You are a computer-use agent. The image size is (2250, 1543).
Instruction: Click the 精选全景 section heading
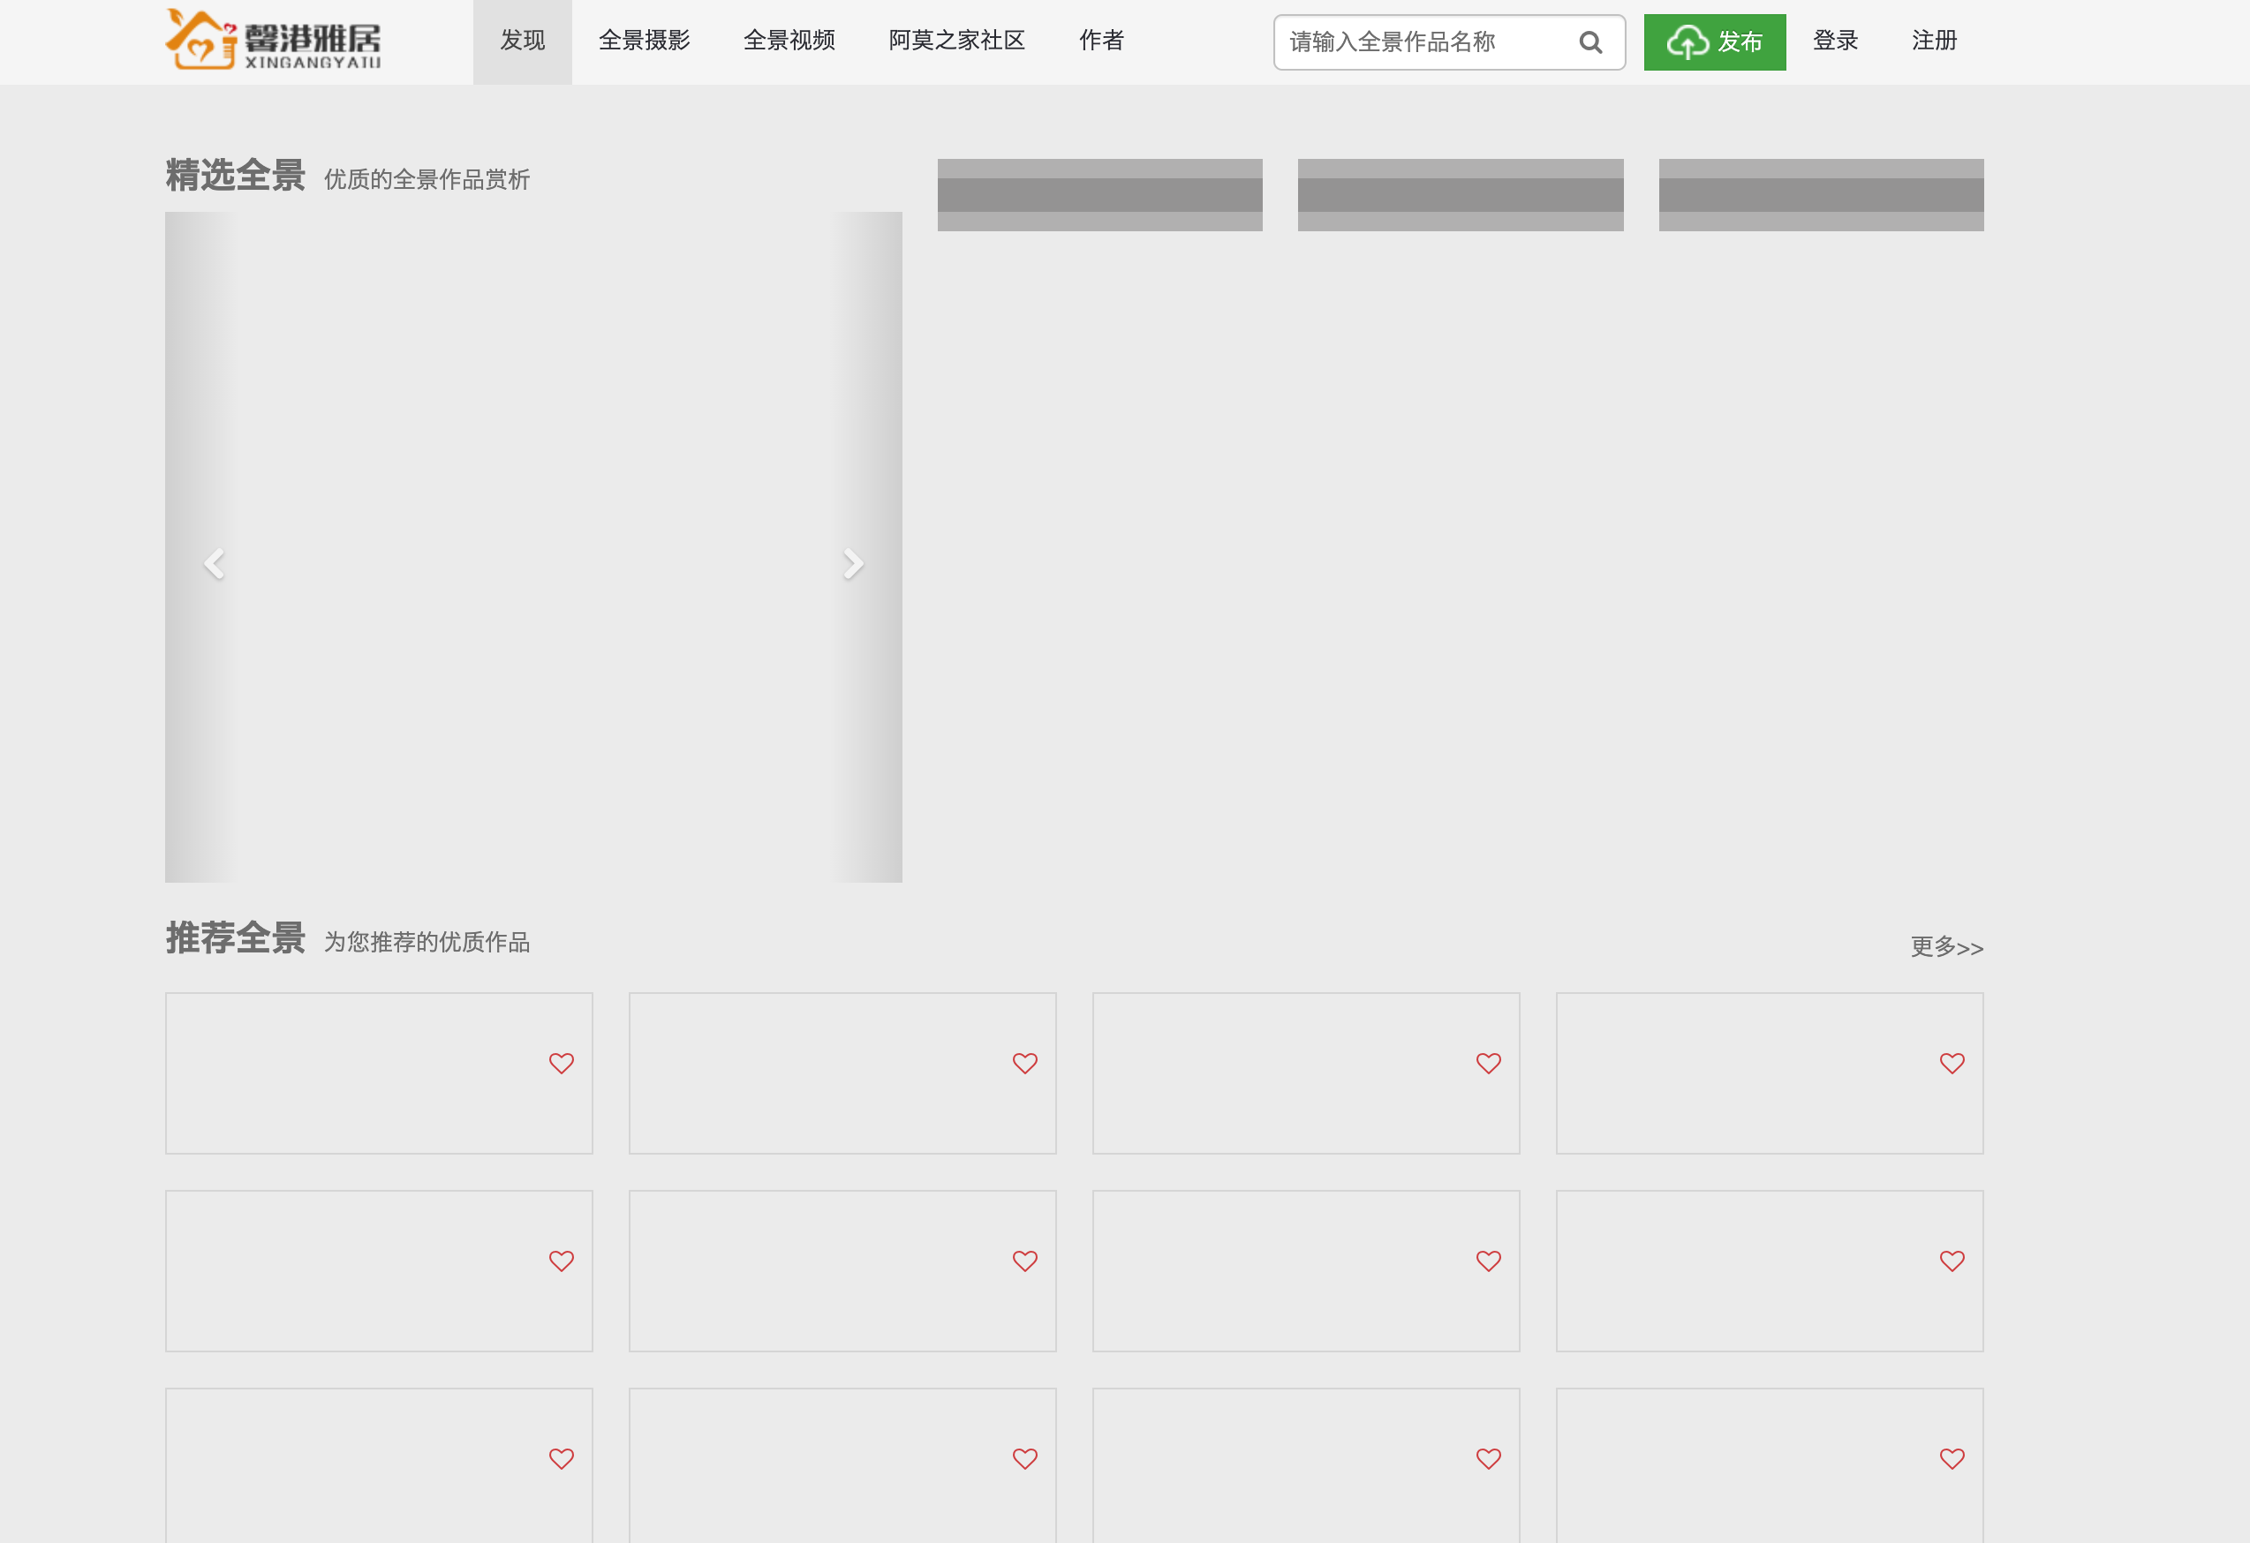click(x=235, y=177)
